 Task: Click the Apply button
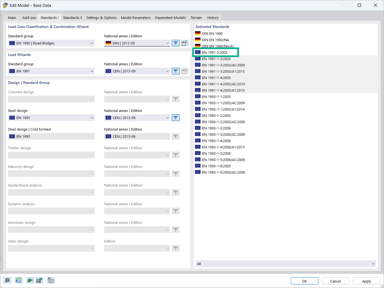pos(366,281)
